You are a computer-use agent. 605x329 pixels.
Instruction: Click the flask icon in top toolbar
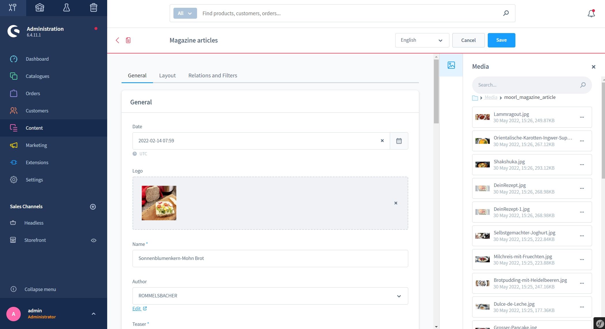pyautogui.click(x=67, y=8)
